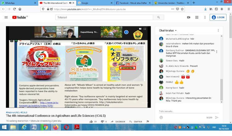Send the chat message with arrow icon
232x136 pixels.
click(217, 117)
